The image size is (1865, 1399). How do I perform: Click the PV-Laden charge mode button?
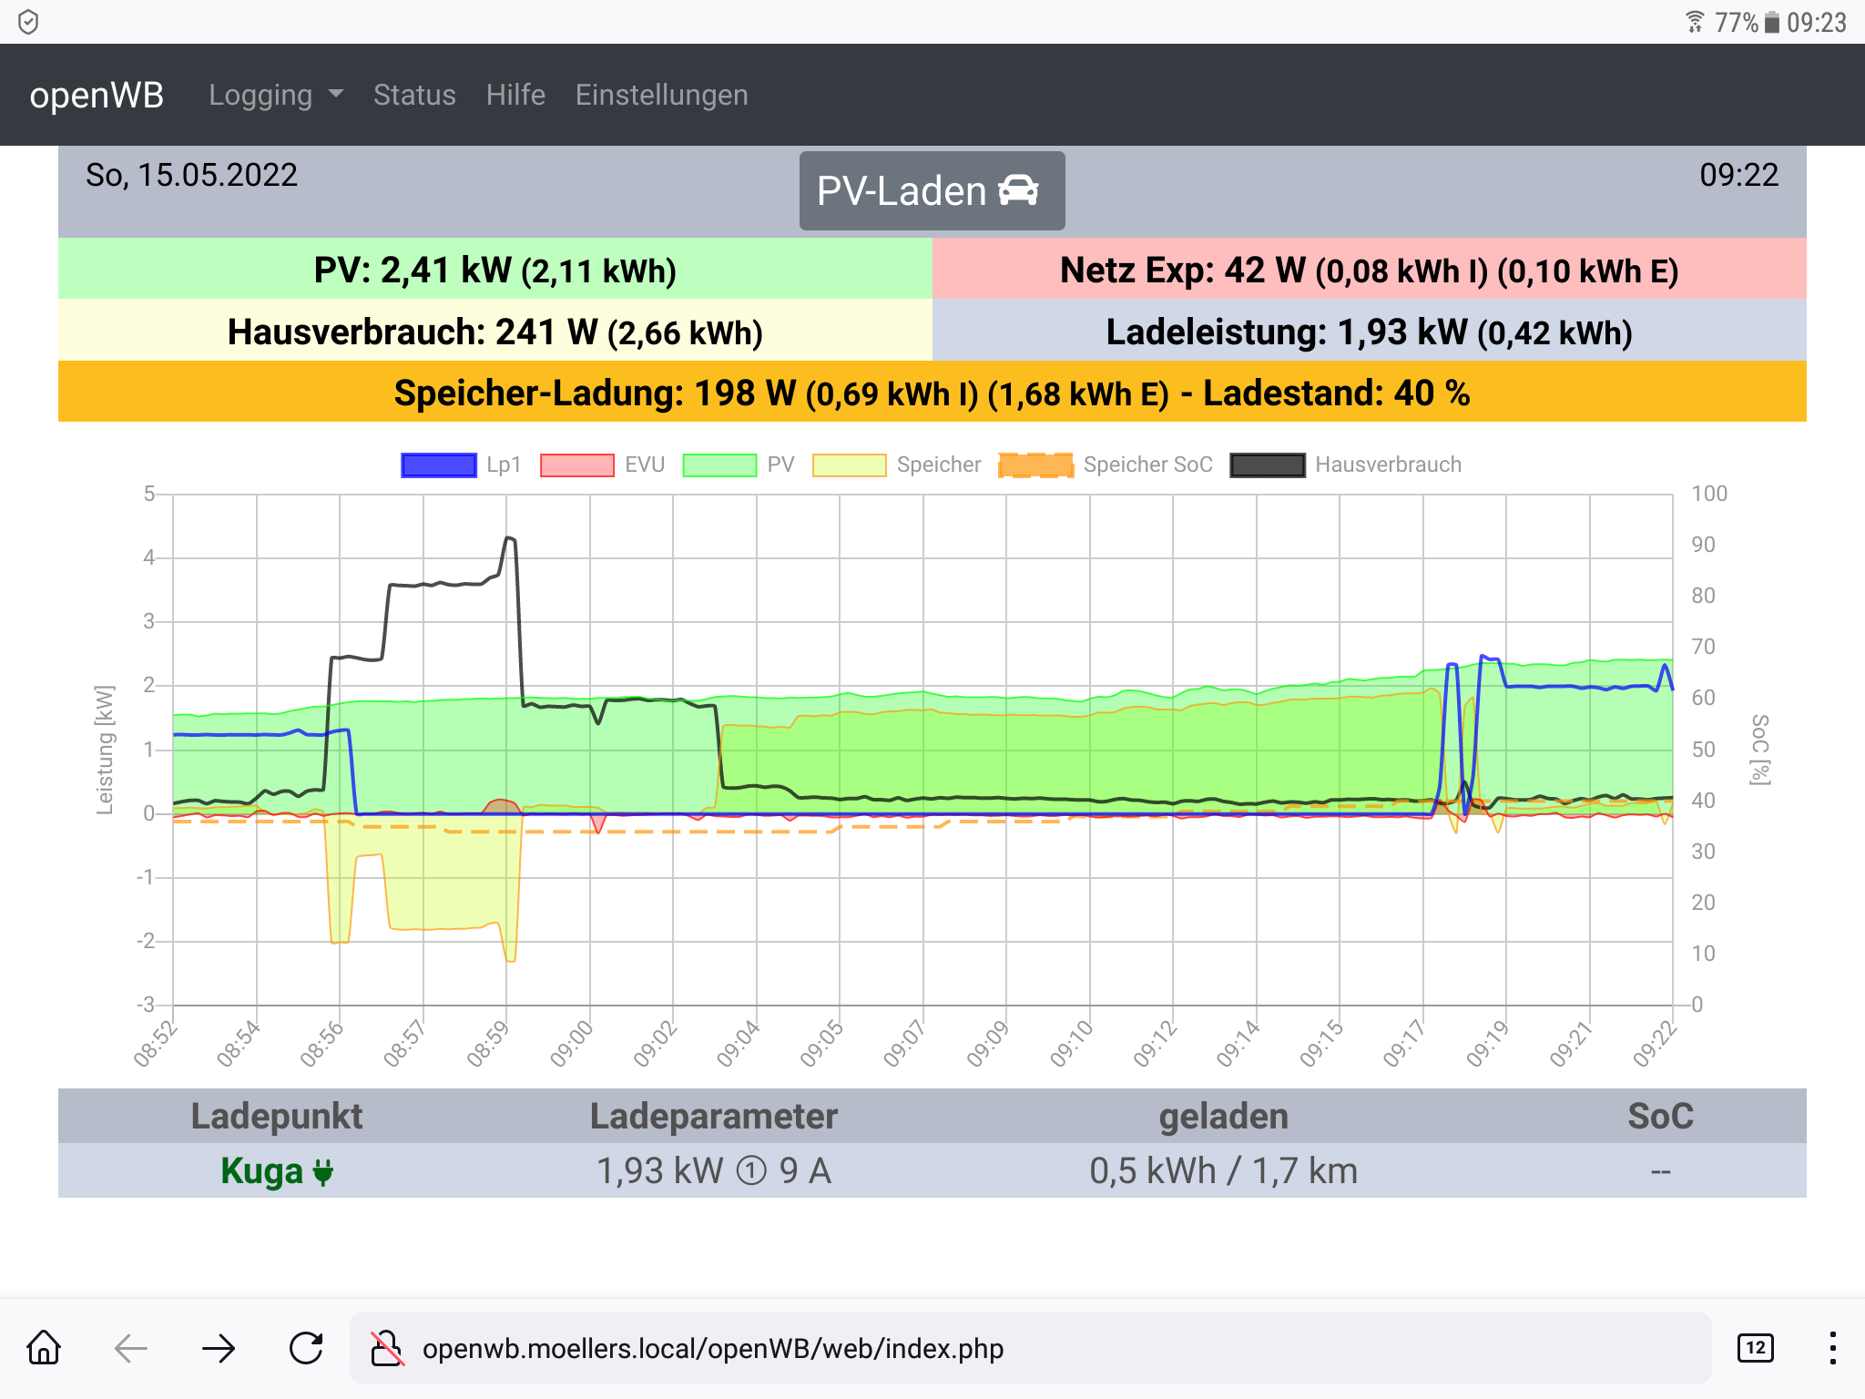coord(931,191)
